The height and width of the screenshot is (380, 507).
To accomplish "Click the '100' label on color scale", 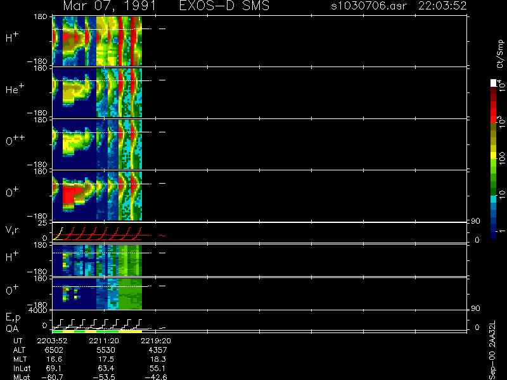I will tap(502, 159).
